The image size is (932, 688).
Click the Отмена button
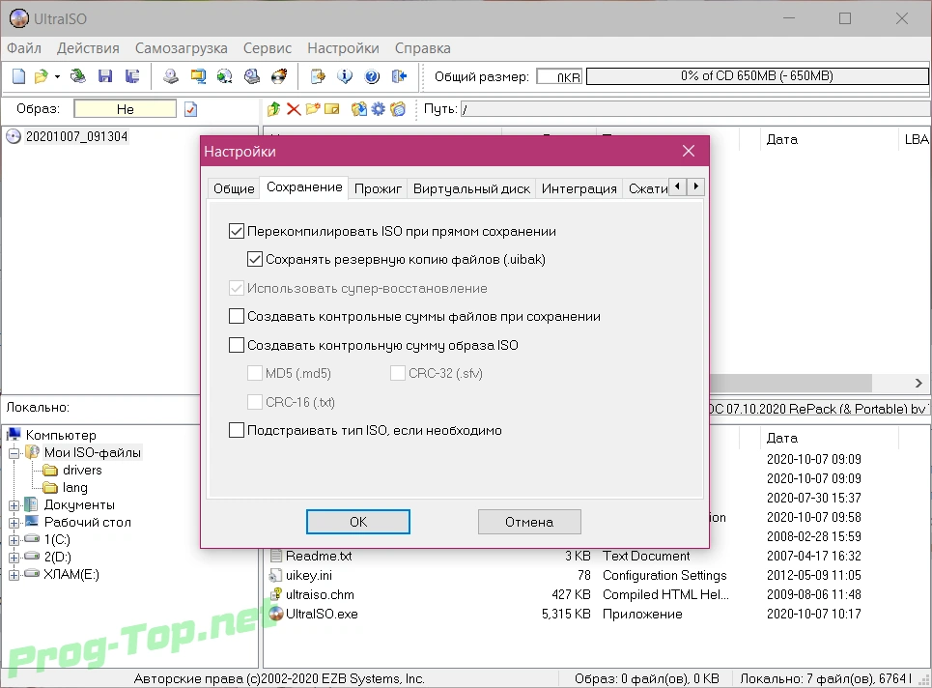click(529, 522)
